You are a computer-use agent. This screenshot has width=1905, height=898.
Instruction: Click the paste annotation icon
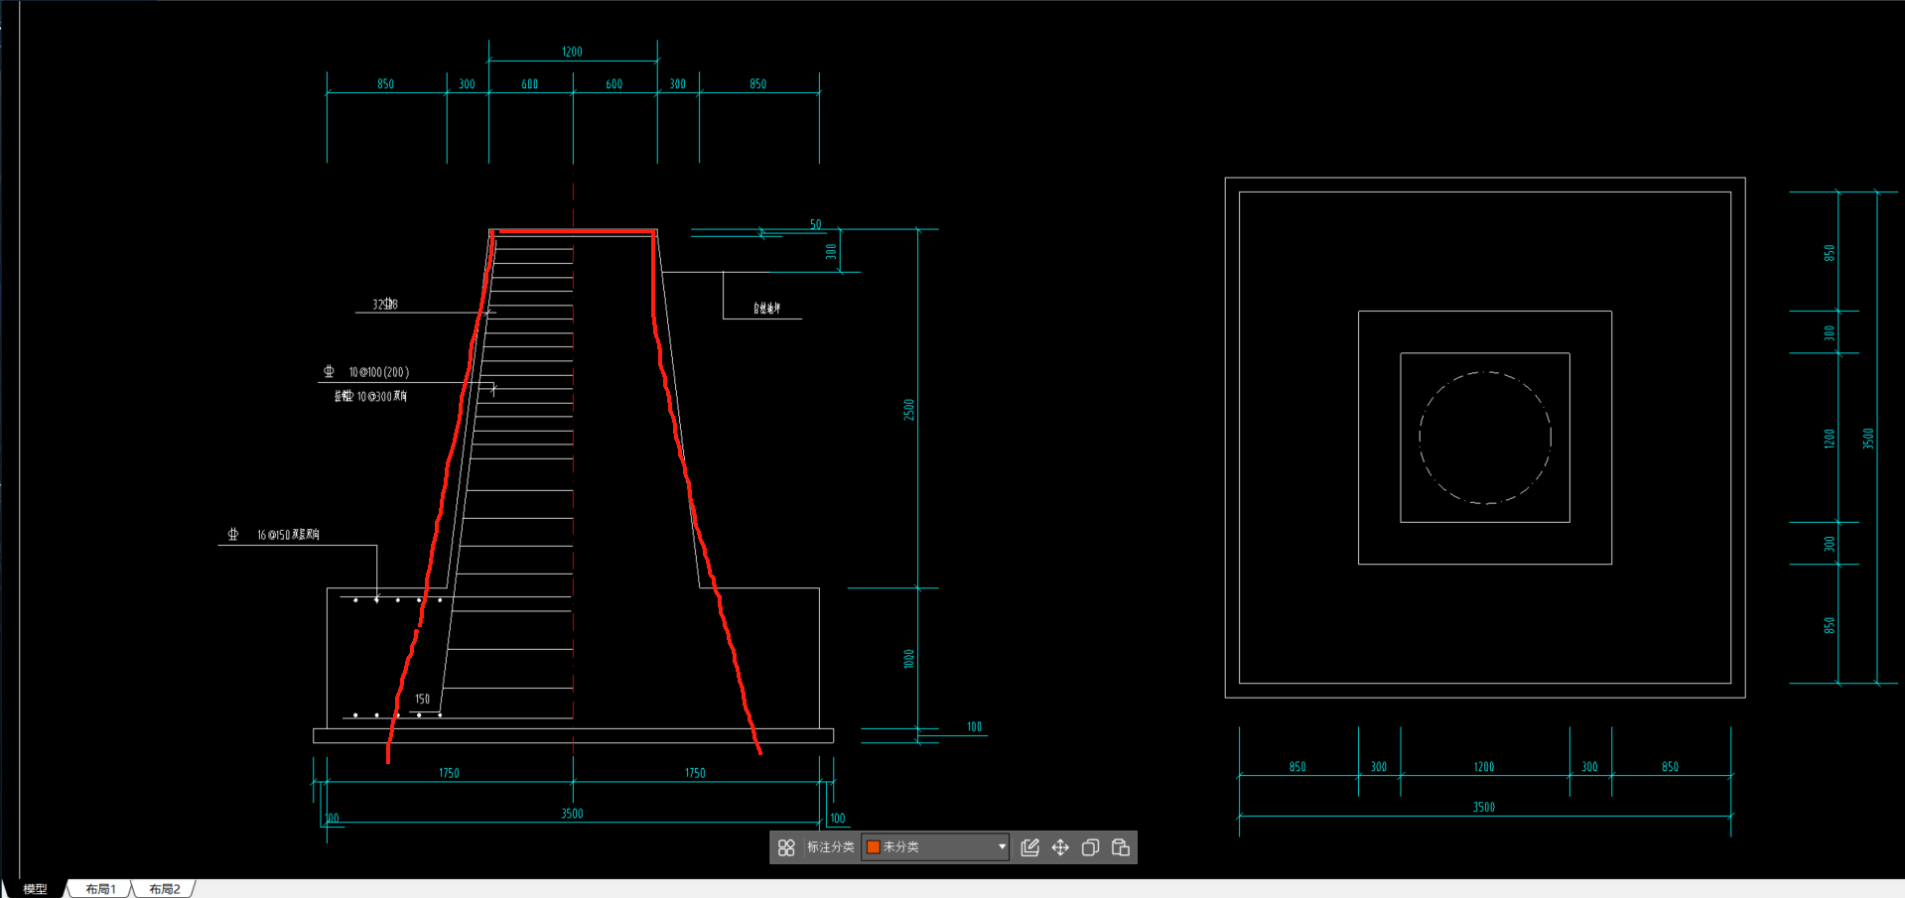pos(1121,847)
